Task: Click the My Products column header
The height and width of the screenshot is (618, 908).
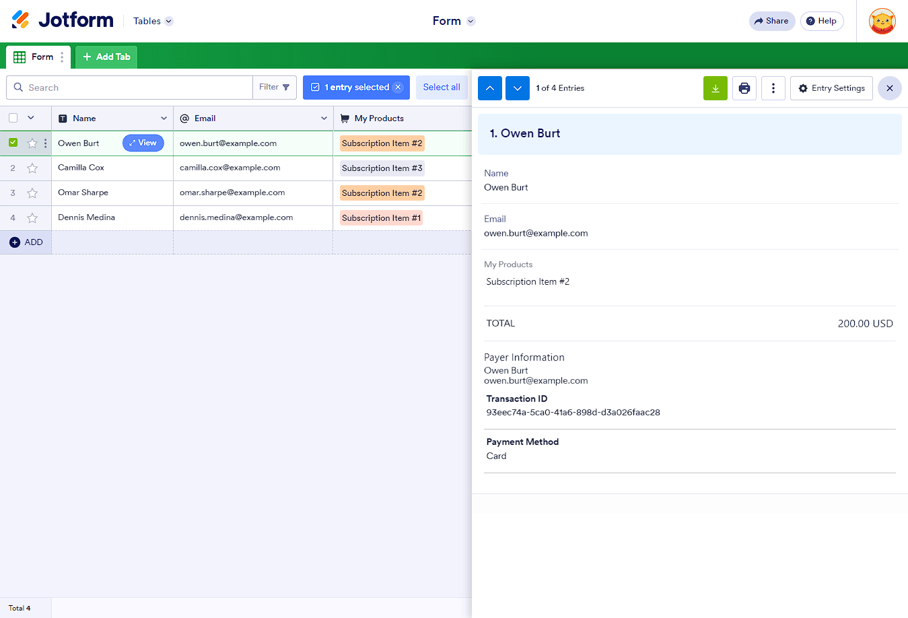Action: pyautogui.click(x=403, y=118)
